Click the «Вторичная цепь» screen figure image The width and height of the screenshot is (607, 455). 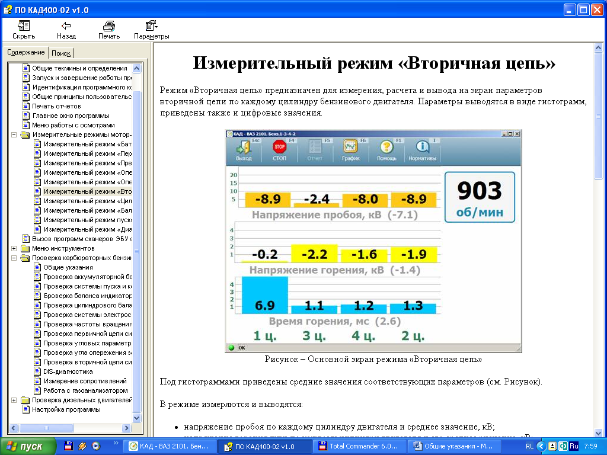pos(373,241)
